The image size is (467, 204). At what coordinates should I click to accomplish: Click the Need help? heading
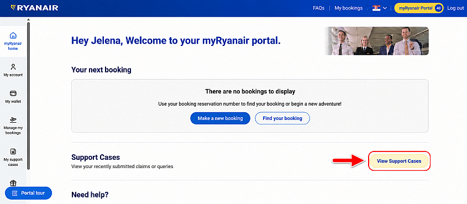coord(90,195)
